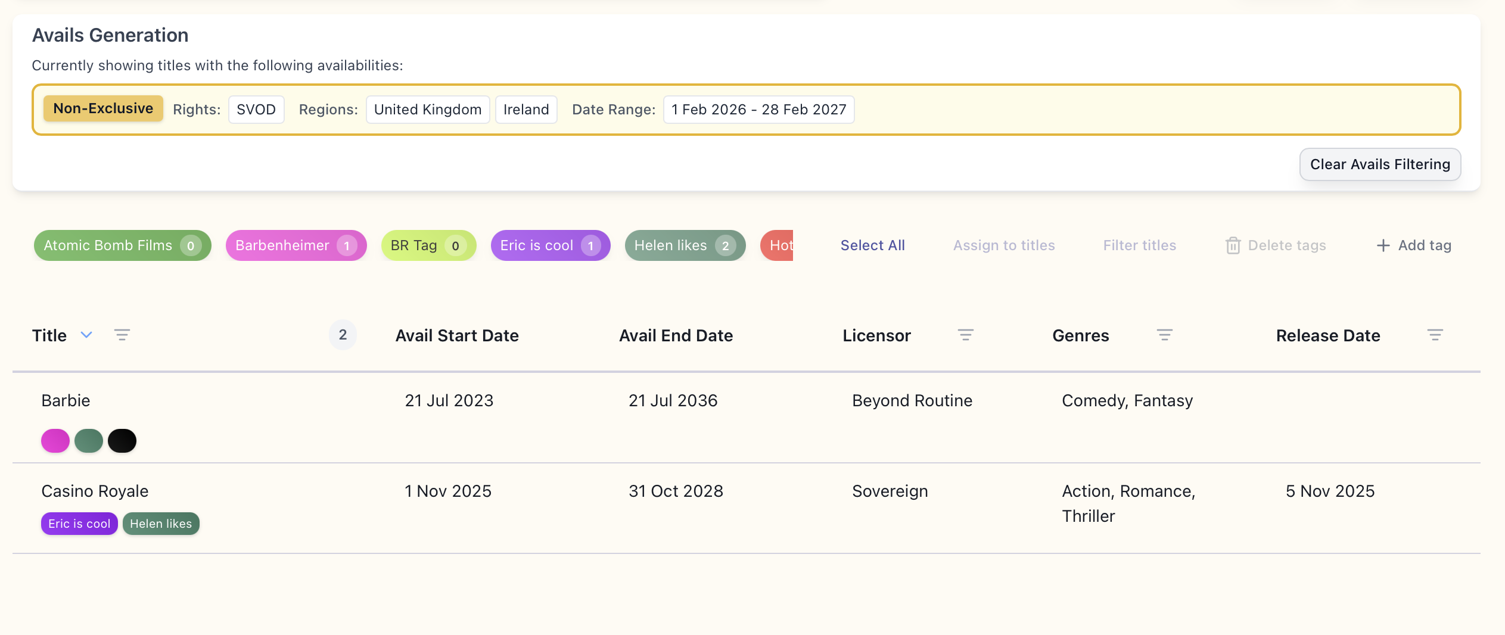This screenshot has width=1505, height=635.
Task: Toggle the Atomic Bomb Films tag
Action: point(122,245)
